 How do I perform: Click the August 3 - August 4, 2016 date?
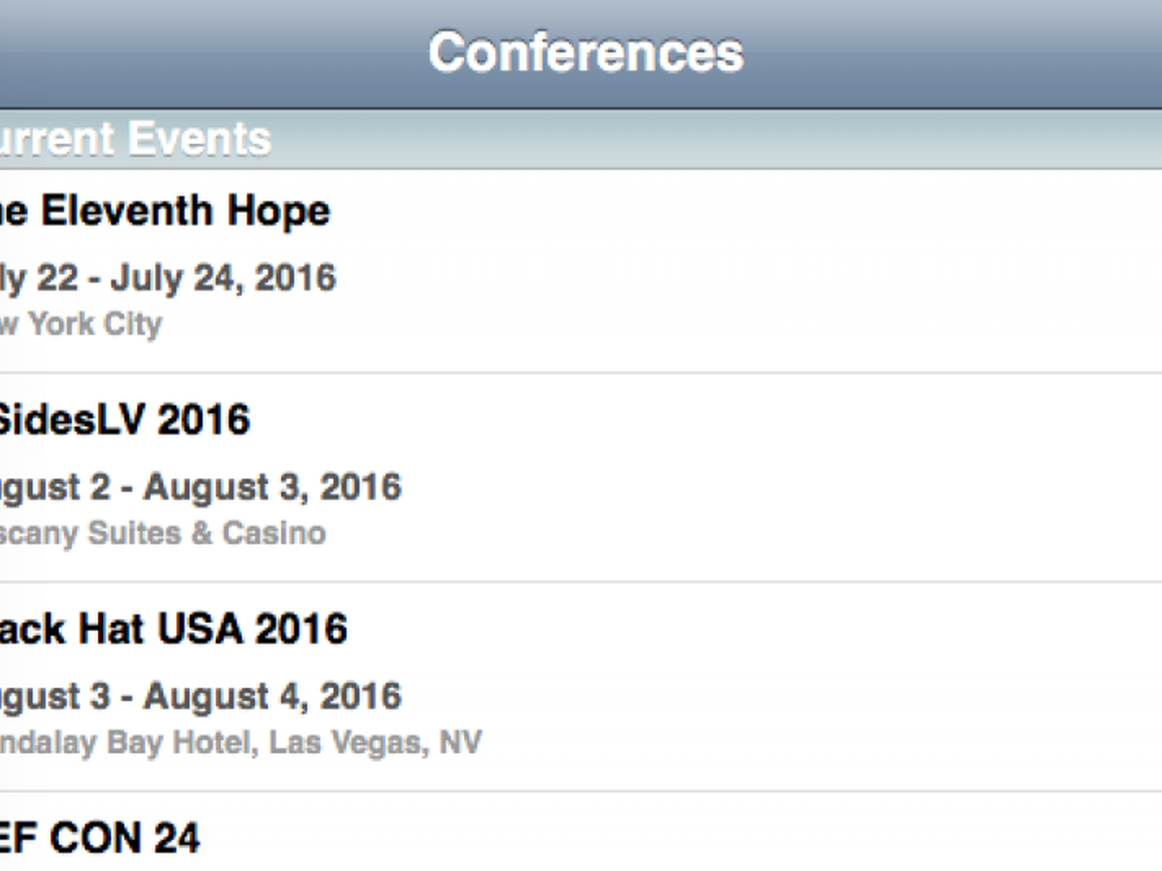click(x=199, y=697)
